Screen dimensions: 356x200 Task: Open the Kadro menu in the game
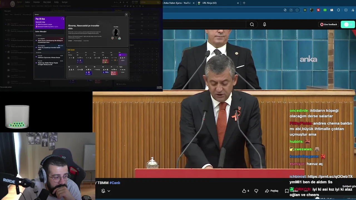(28, 2)
